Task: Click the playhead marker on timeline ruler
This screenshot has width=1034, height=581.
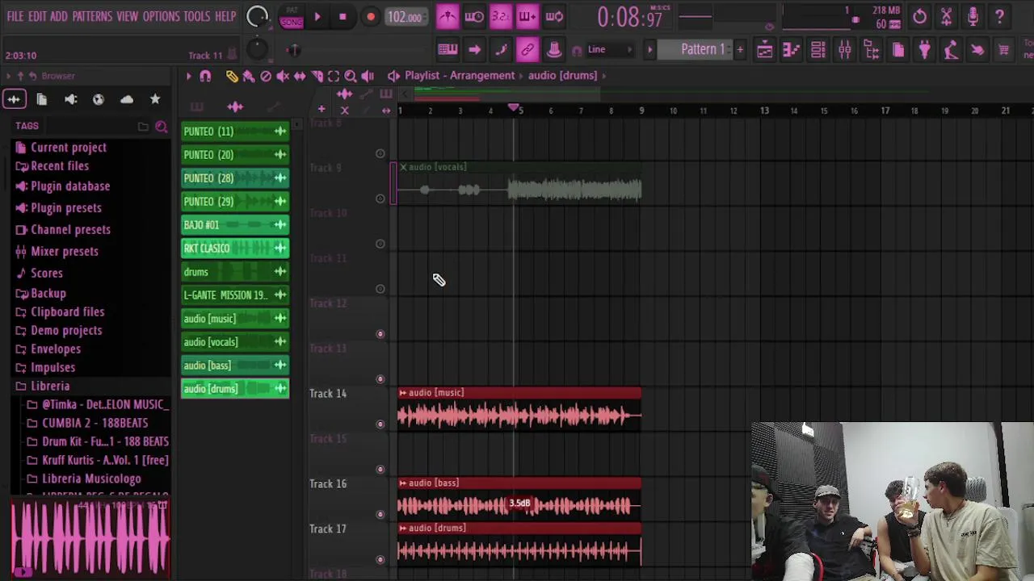Action: (x=514, y=107)
